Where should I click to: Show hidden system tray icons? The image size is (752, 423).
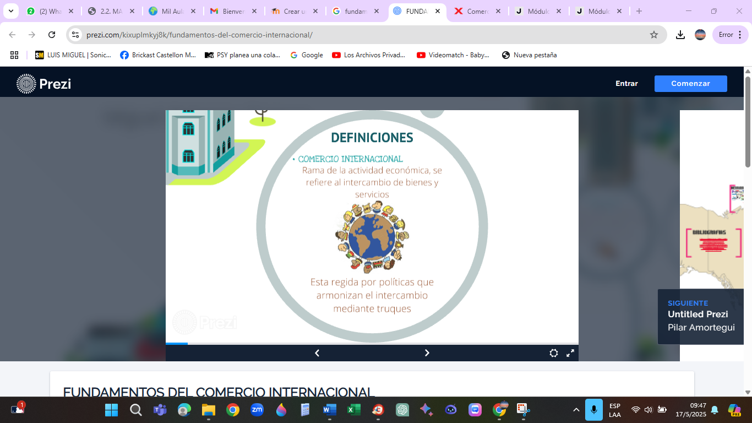pos(576,410)
